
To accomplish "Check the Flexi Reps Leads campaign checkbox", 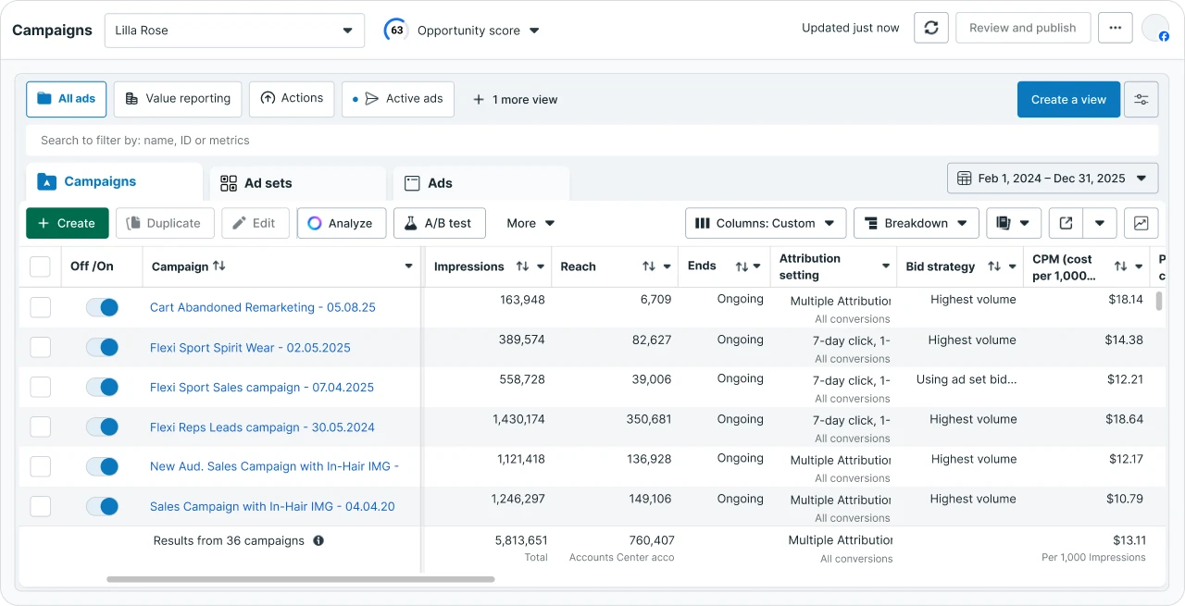I will click(41, 427).
